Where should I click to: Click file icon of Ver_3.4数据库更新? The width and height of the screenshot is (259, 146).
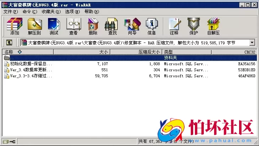7,70
